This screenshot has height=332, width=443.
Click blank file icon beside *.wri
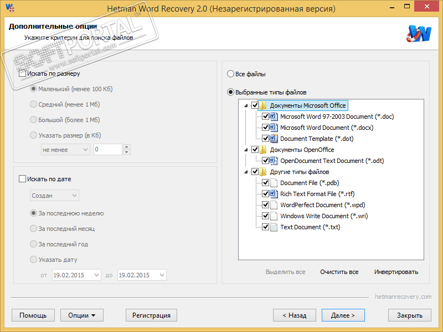[x=274, y=216]
